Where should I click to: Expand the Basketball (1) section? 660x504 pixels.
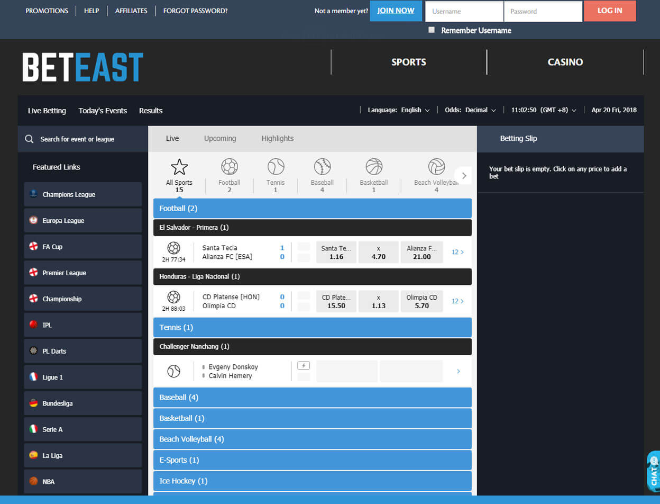(313, 418)
